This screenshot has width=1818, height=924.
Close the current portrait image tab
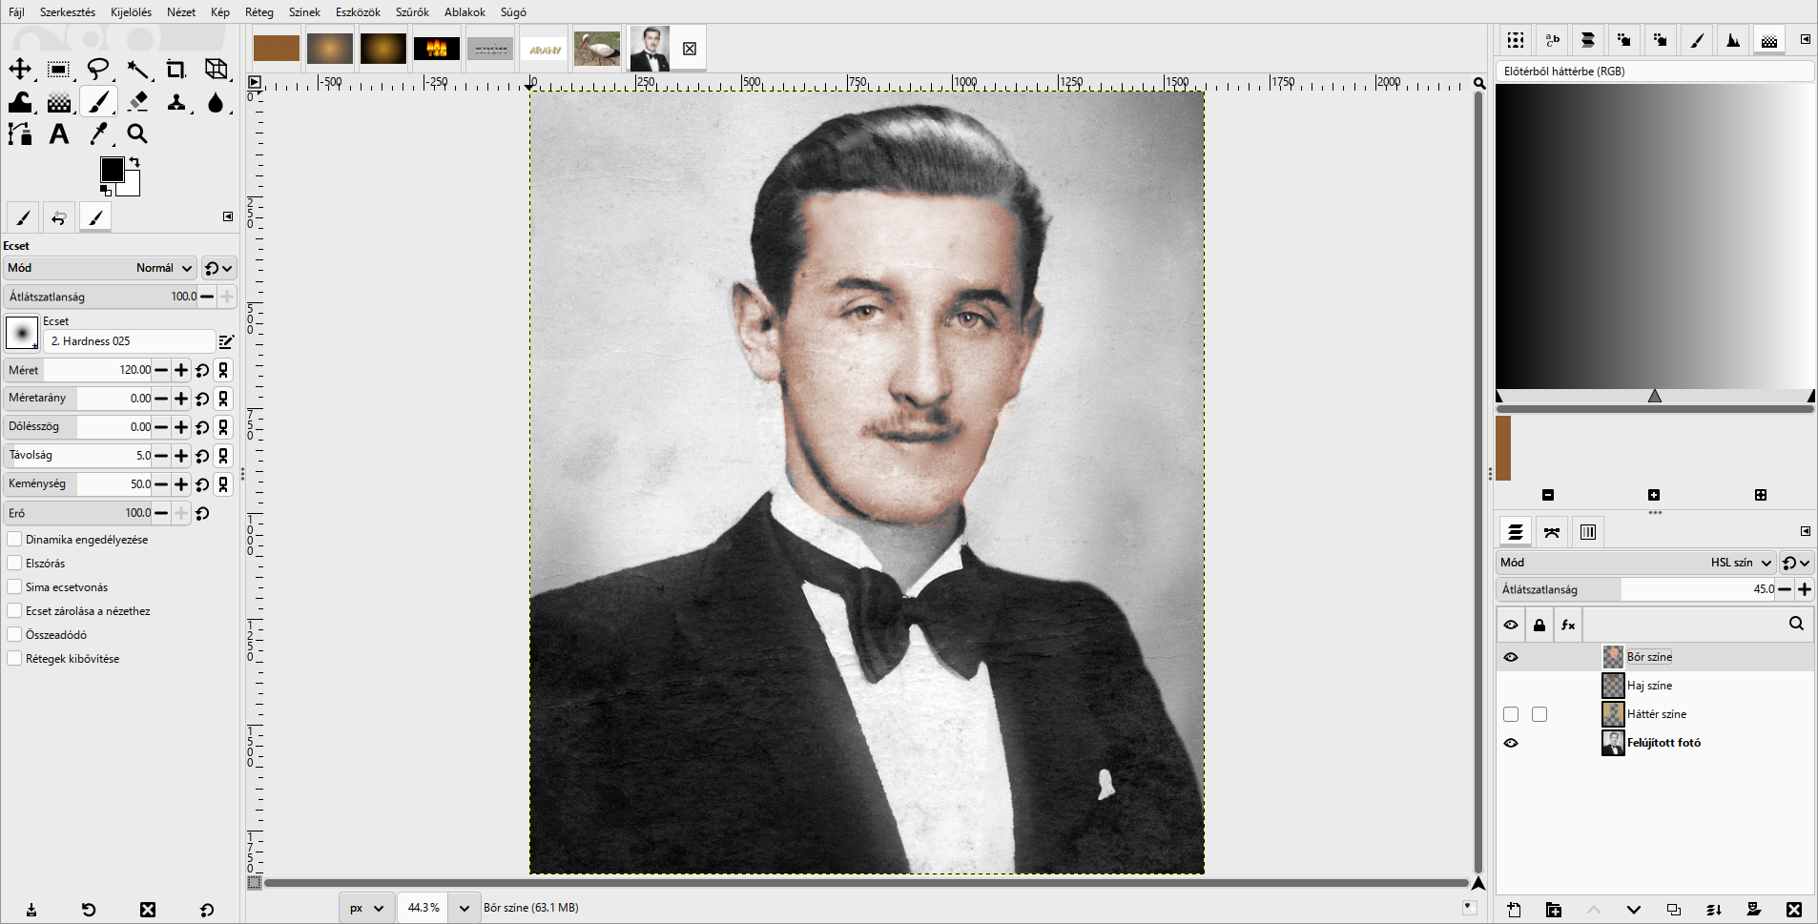(690, 49)
